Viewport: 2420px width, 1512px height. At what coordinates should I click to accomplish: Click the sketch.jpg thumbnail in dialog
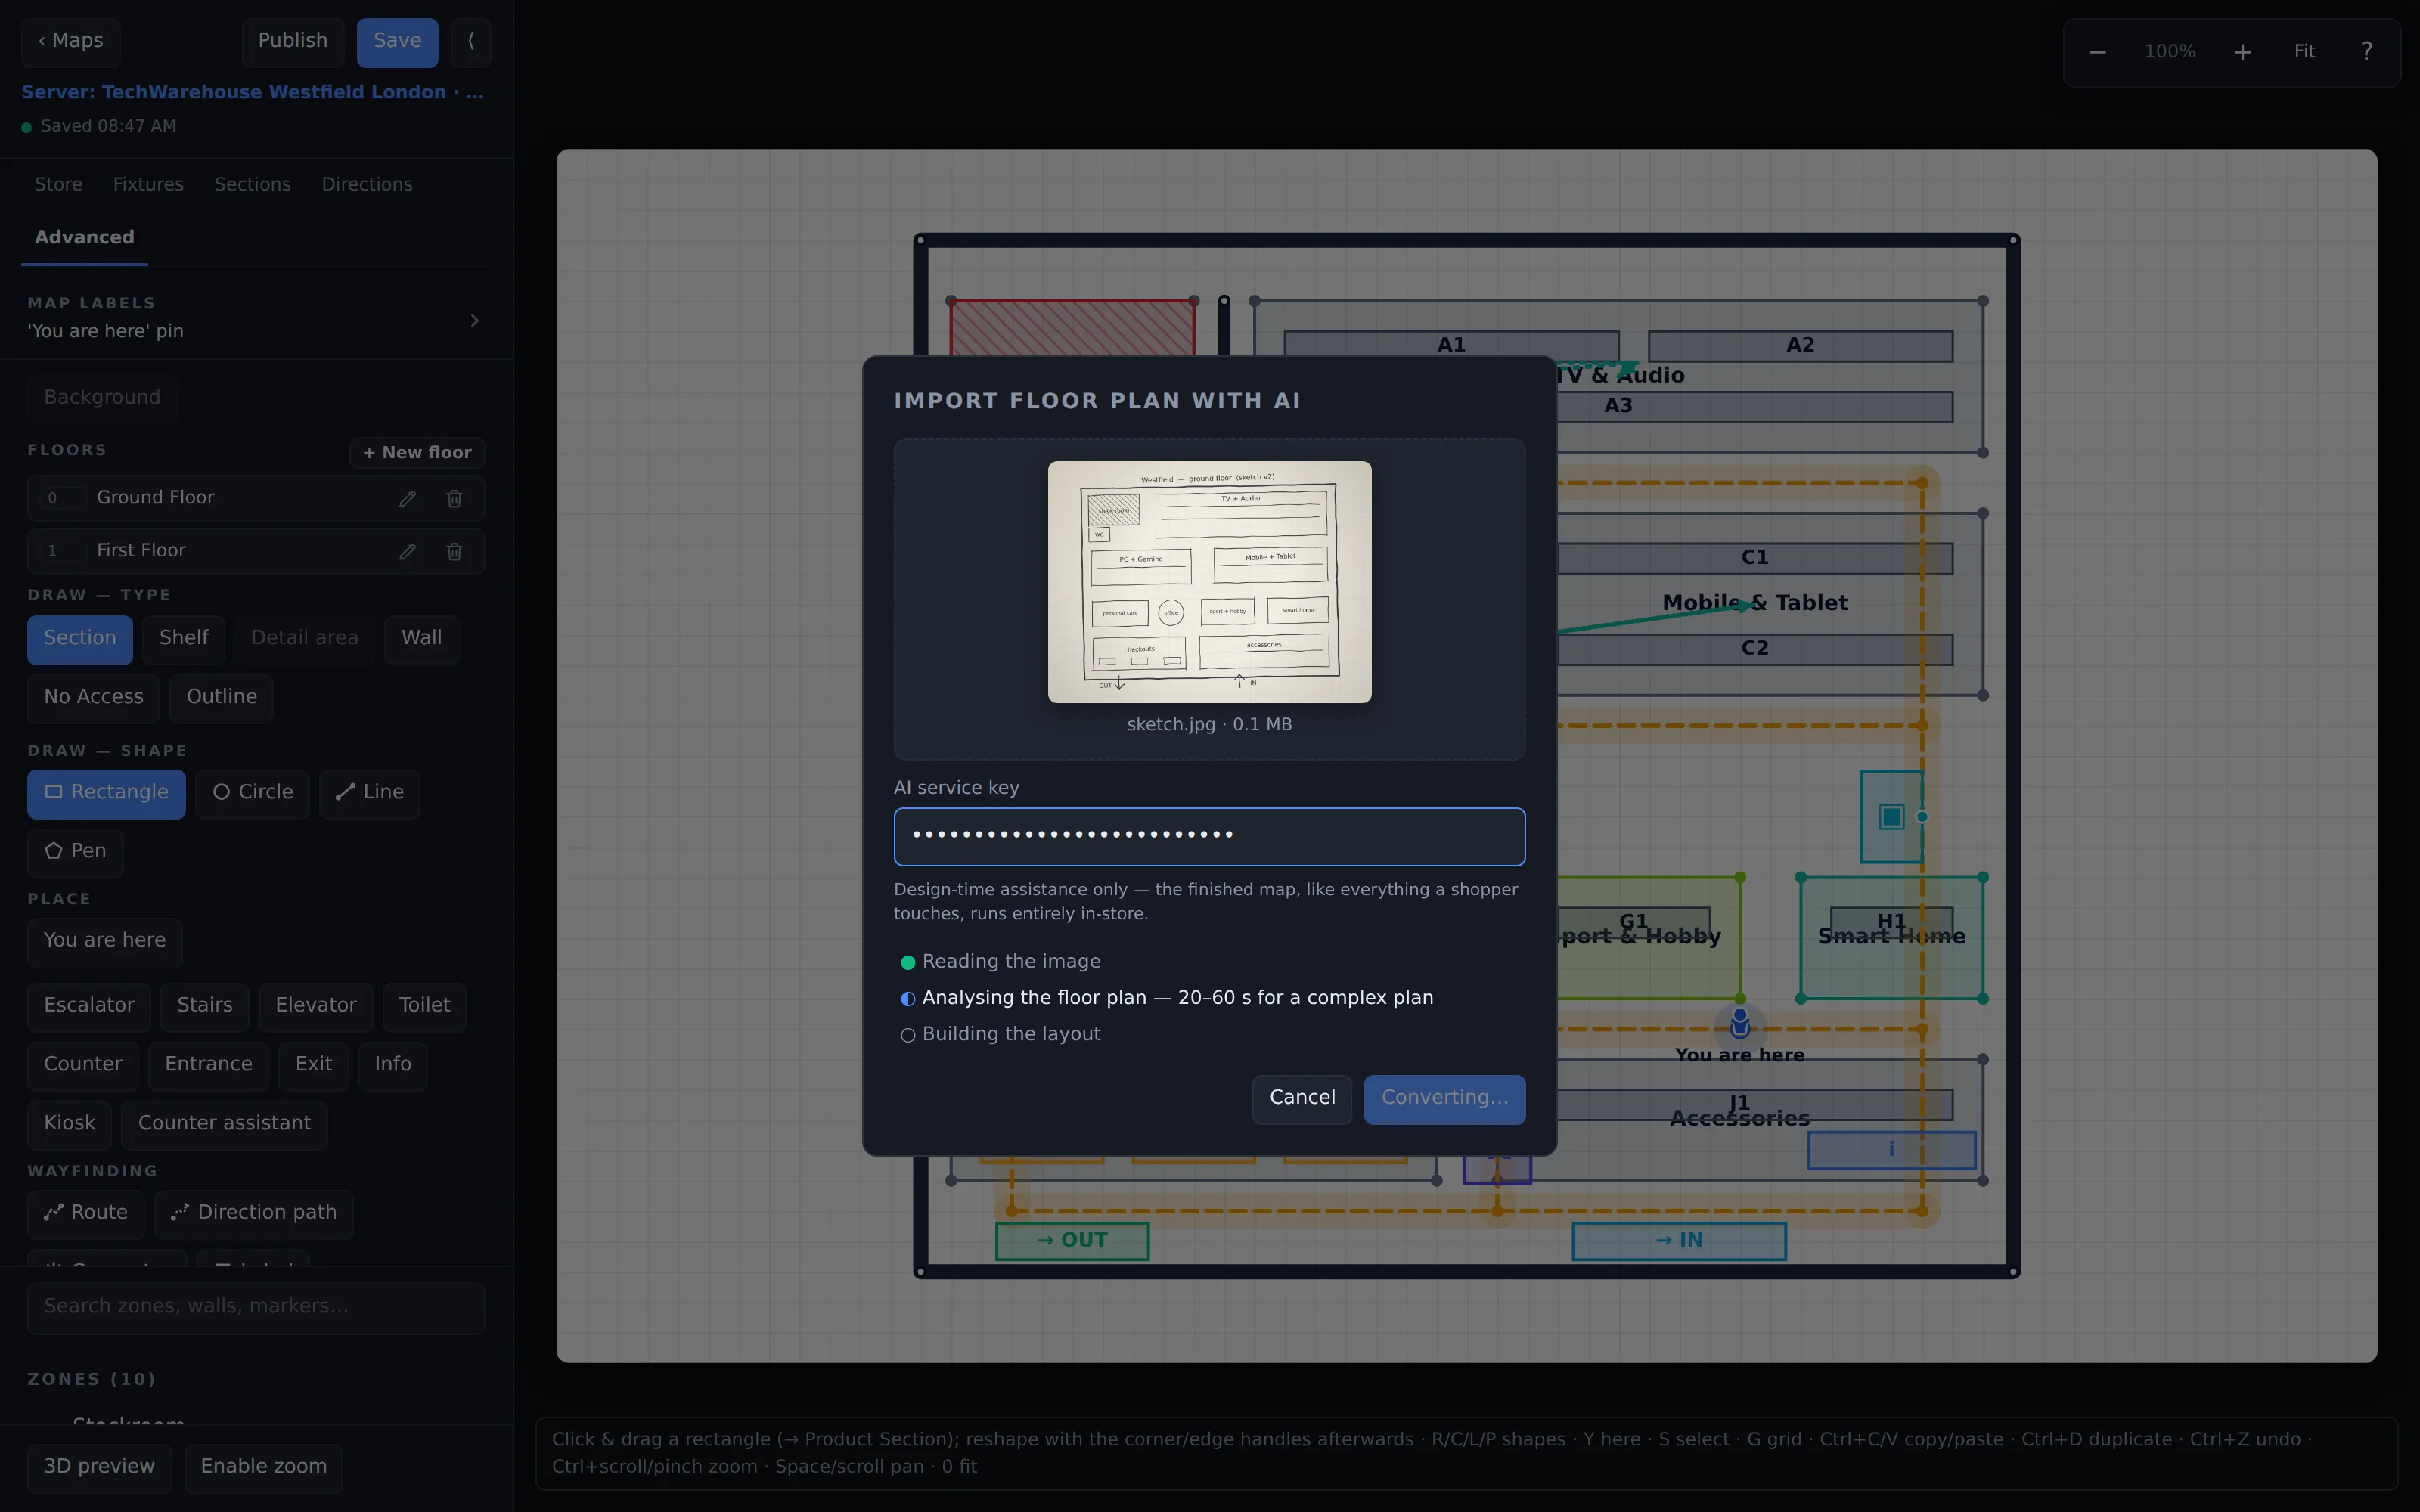coord(1209,582)
